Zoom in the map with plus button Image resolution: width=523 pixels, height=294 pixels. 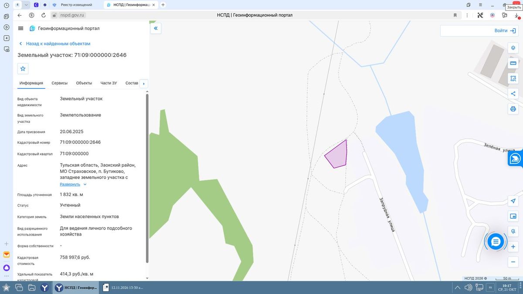coord(513,247)
